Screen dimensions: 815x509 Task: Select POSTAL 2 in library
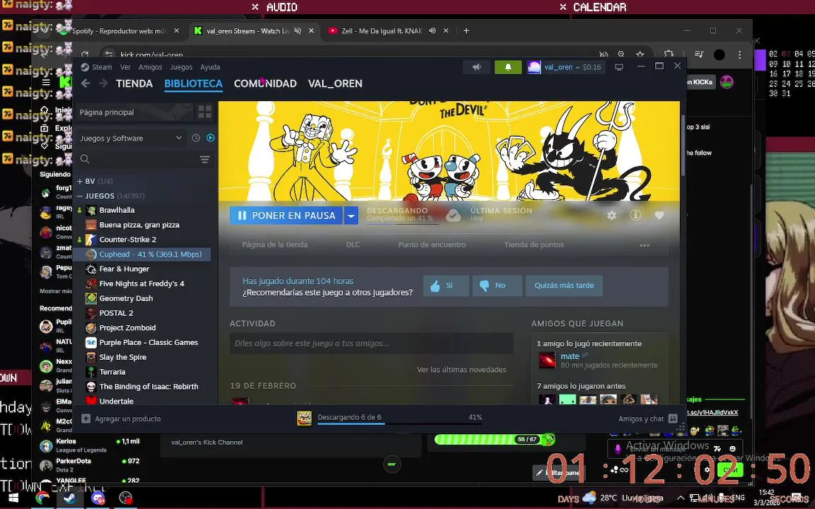116,313
